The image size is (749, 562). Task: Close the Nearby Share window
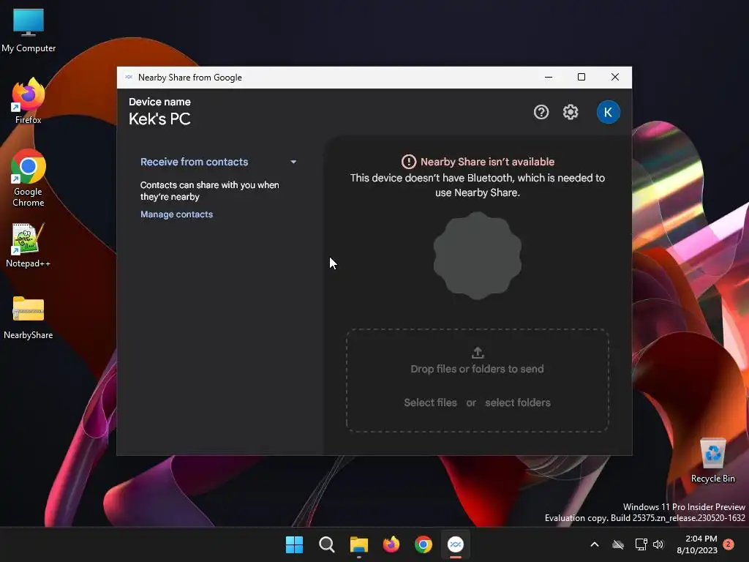point(615,77)
